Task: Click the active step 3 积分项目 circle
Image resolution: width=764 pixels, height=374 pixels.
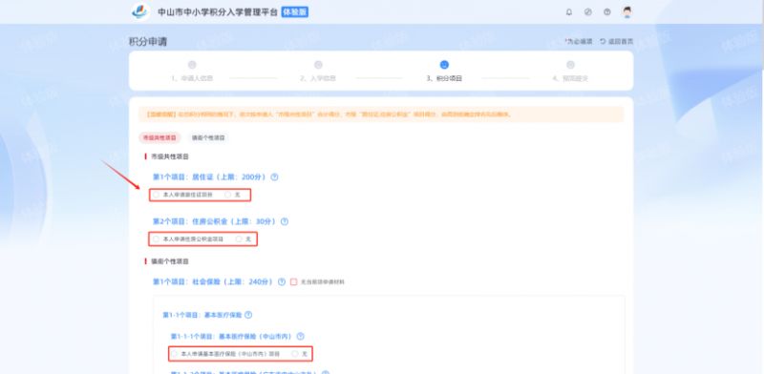Action: pos(444,65)
